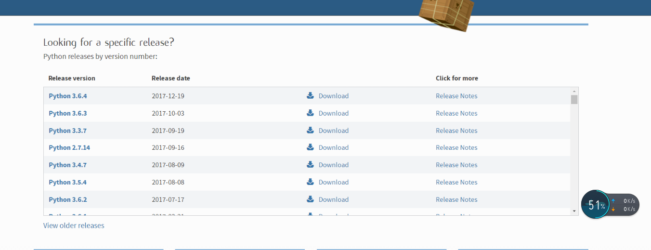Download link text for Python 3.6.4
651x250 pixels.
click(334, 96)
